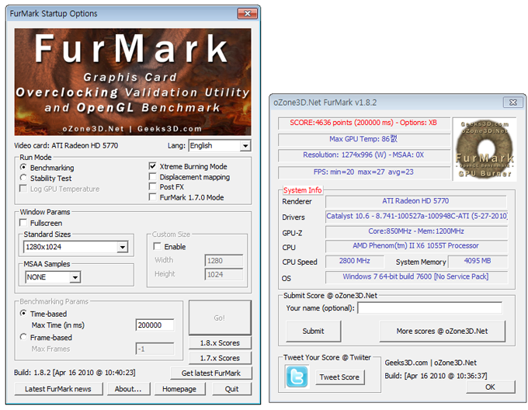Screen dimensions: 528x410
Task: Click Get latest FurMark button
Action: (x=211, y=374)
